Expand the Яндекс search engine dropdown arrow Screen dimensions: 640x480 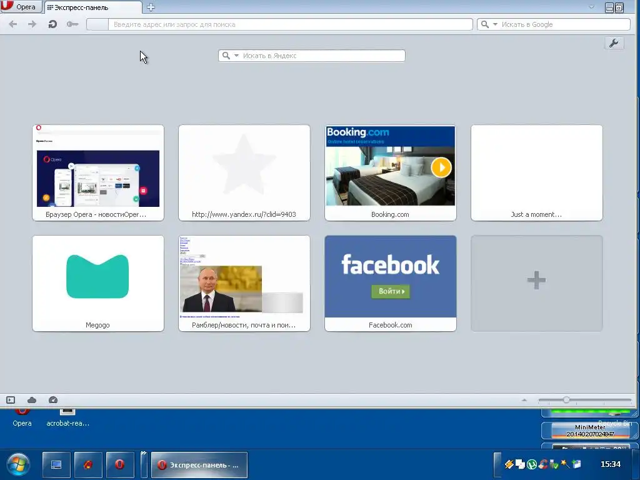click(x=236, y=56)
